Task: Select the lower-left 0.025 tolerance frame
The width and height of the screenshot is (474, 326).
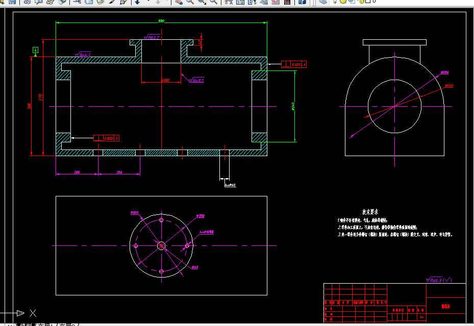Action: pyautogui.click(x=106, y=138)
